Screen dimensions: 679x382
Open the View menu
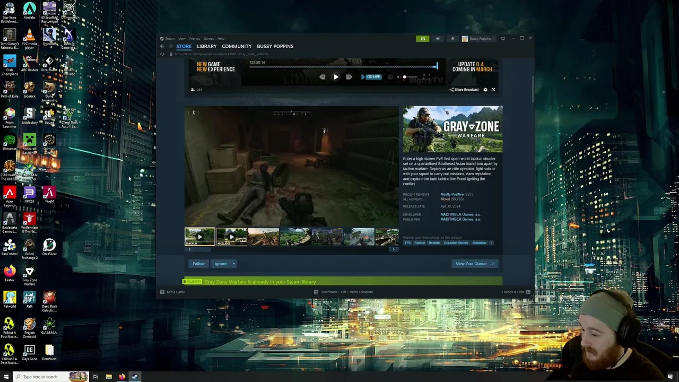[182, 38]
